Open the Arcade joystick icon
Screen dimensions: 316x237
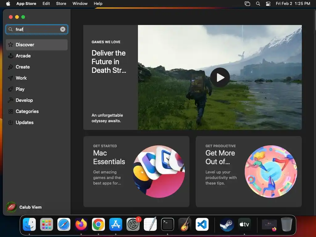(10, 56)
